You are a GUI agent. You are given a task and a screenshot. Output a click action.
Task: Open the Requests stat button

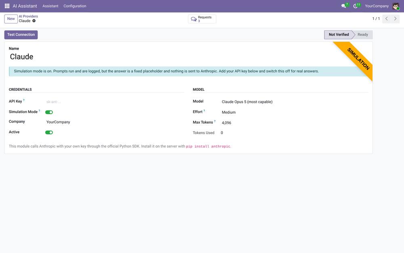[x=202, y=19]
